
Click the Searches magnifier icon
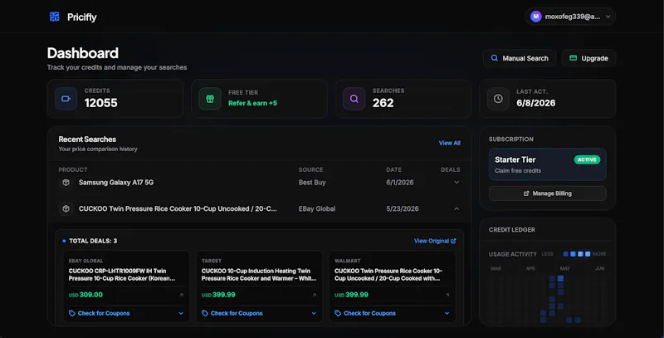point(354,99)
